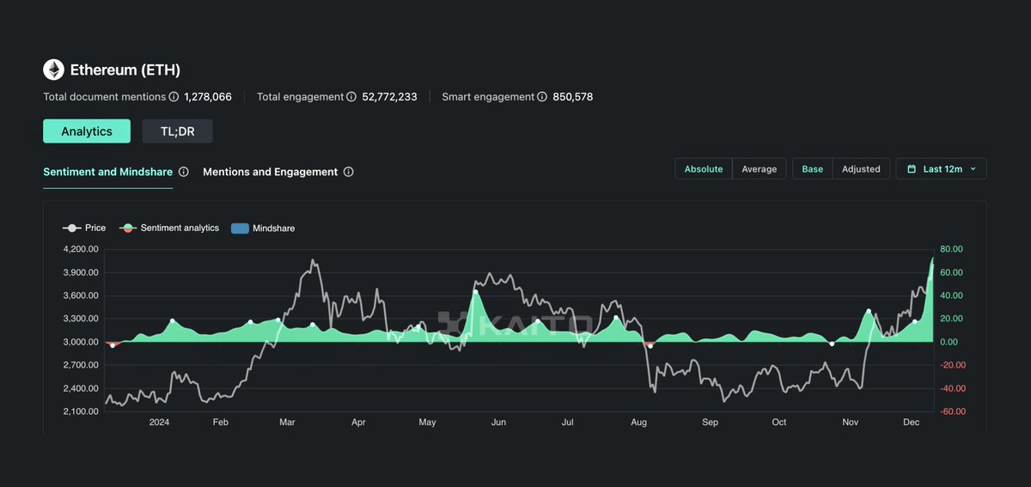Click the Sentiment and Mindshare info icon
The height and width of the screenshot is (487, 1031).
click(184, 172)
